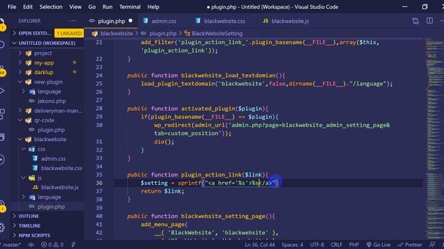This screenshot has height=249, width=444.
Task: Collapse the blackwebsite folder in explorer
Action: click(50, 140)
